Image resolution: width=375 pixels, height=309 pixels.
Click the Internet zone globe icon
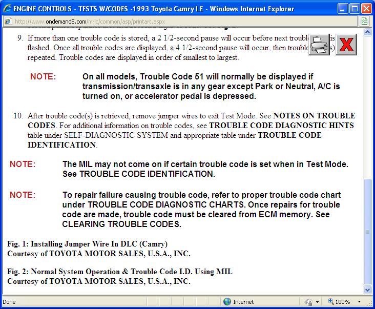pyautogui.click(x=227, y=302)
